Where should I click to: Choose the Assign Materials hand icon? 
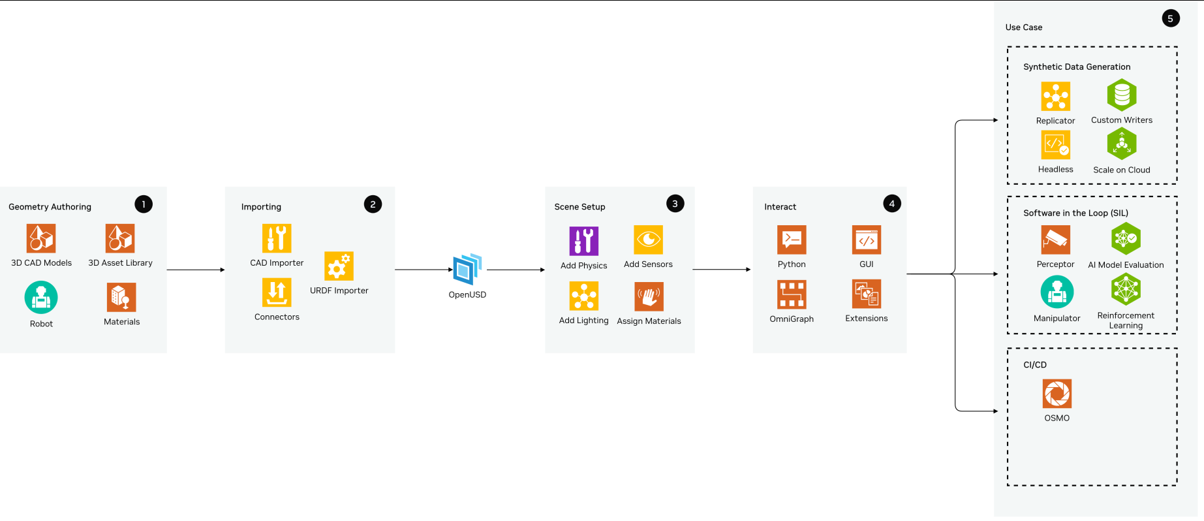point(649,296)
